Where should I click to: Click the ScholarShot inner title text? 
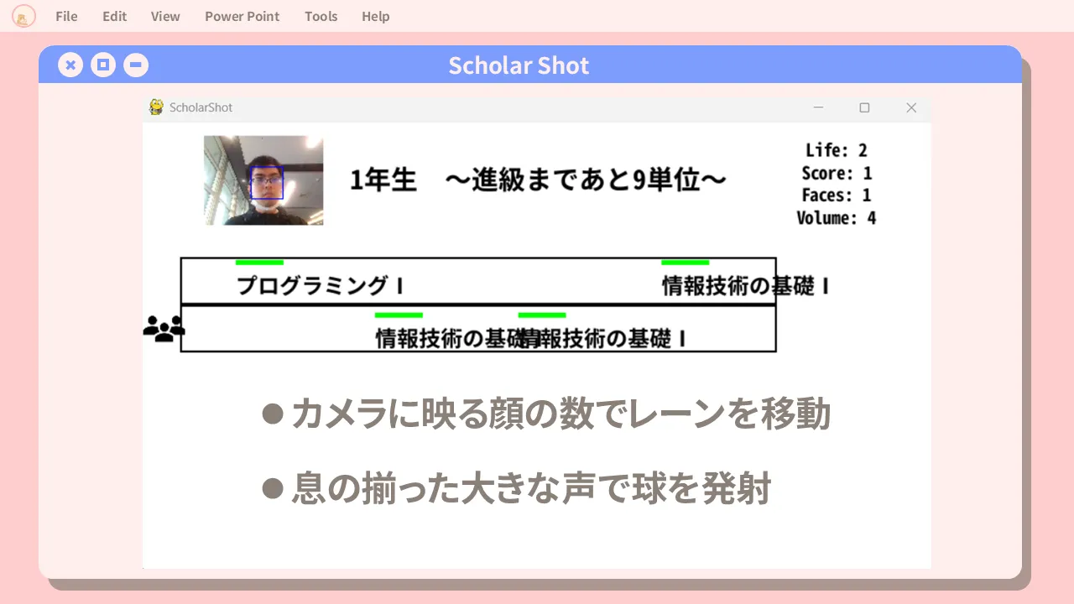(201, 107)
